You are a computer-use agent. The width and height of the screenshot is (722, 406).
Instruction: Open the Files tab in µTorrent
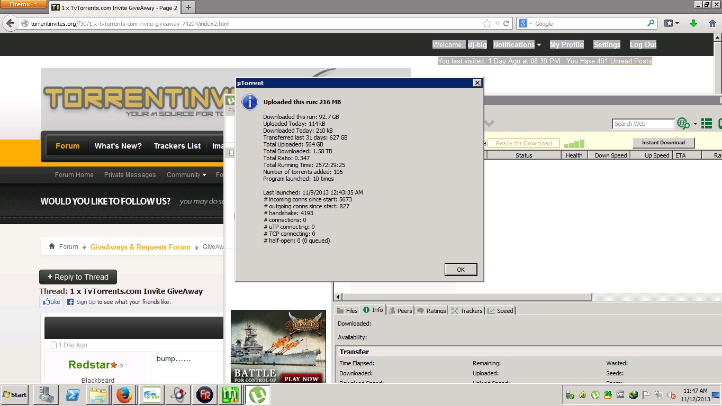tap(347, 310)
